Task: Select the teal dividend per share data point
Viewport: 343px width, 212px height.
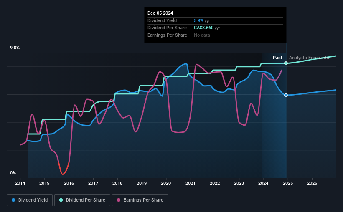Action: pyautogui.click(x=286, y=63)
